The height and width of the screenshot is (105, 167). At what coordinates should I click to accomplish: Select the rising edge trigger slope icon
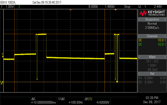click(140, 7)
